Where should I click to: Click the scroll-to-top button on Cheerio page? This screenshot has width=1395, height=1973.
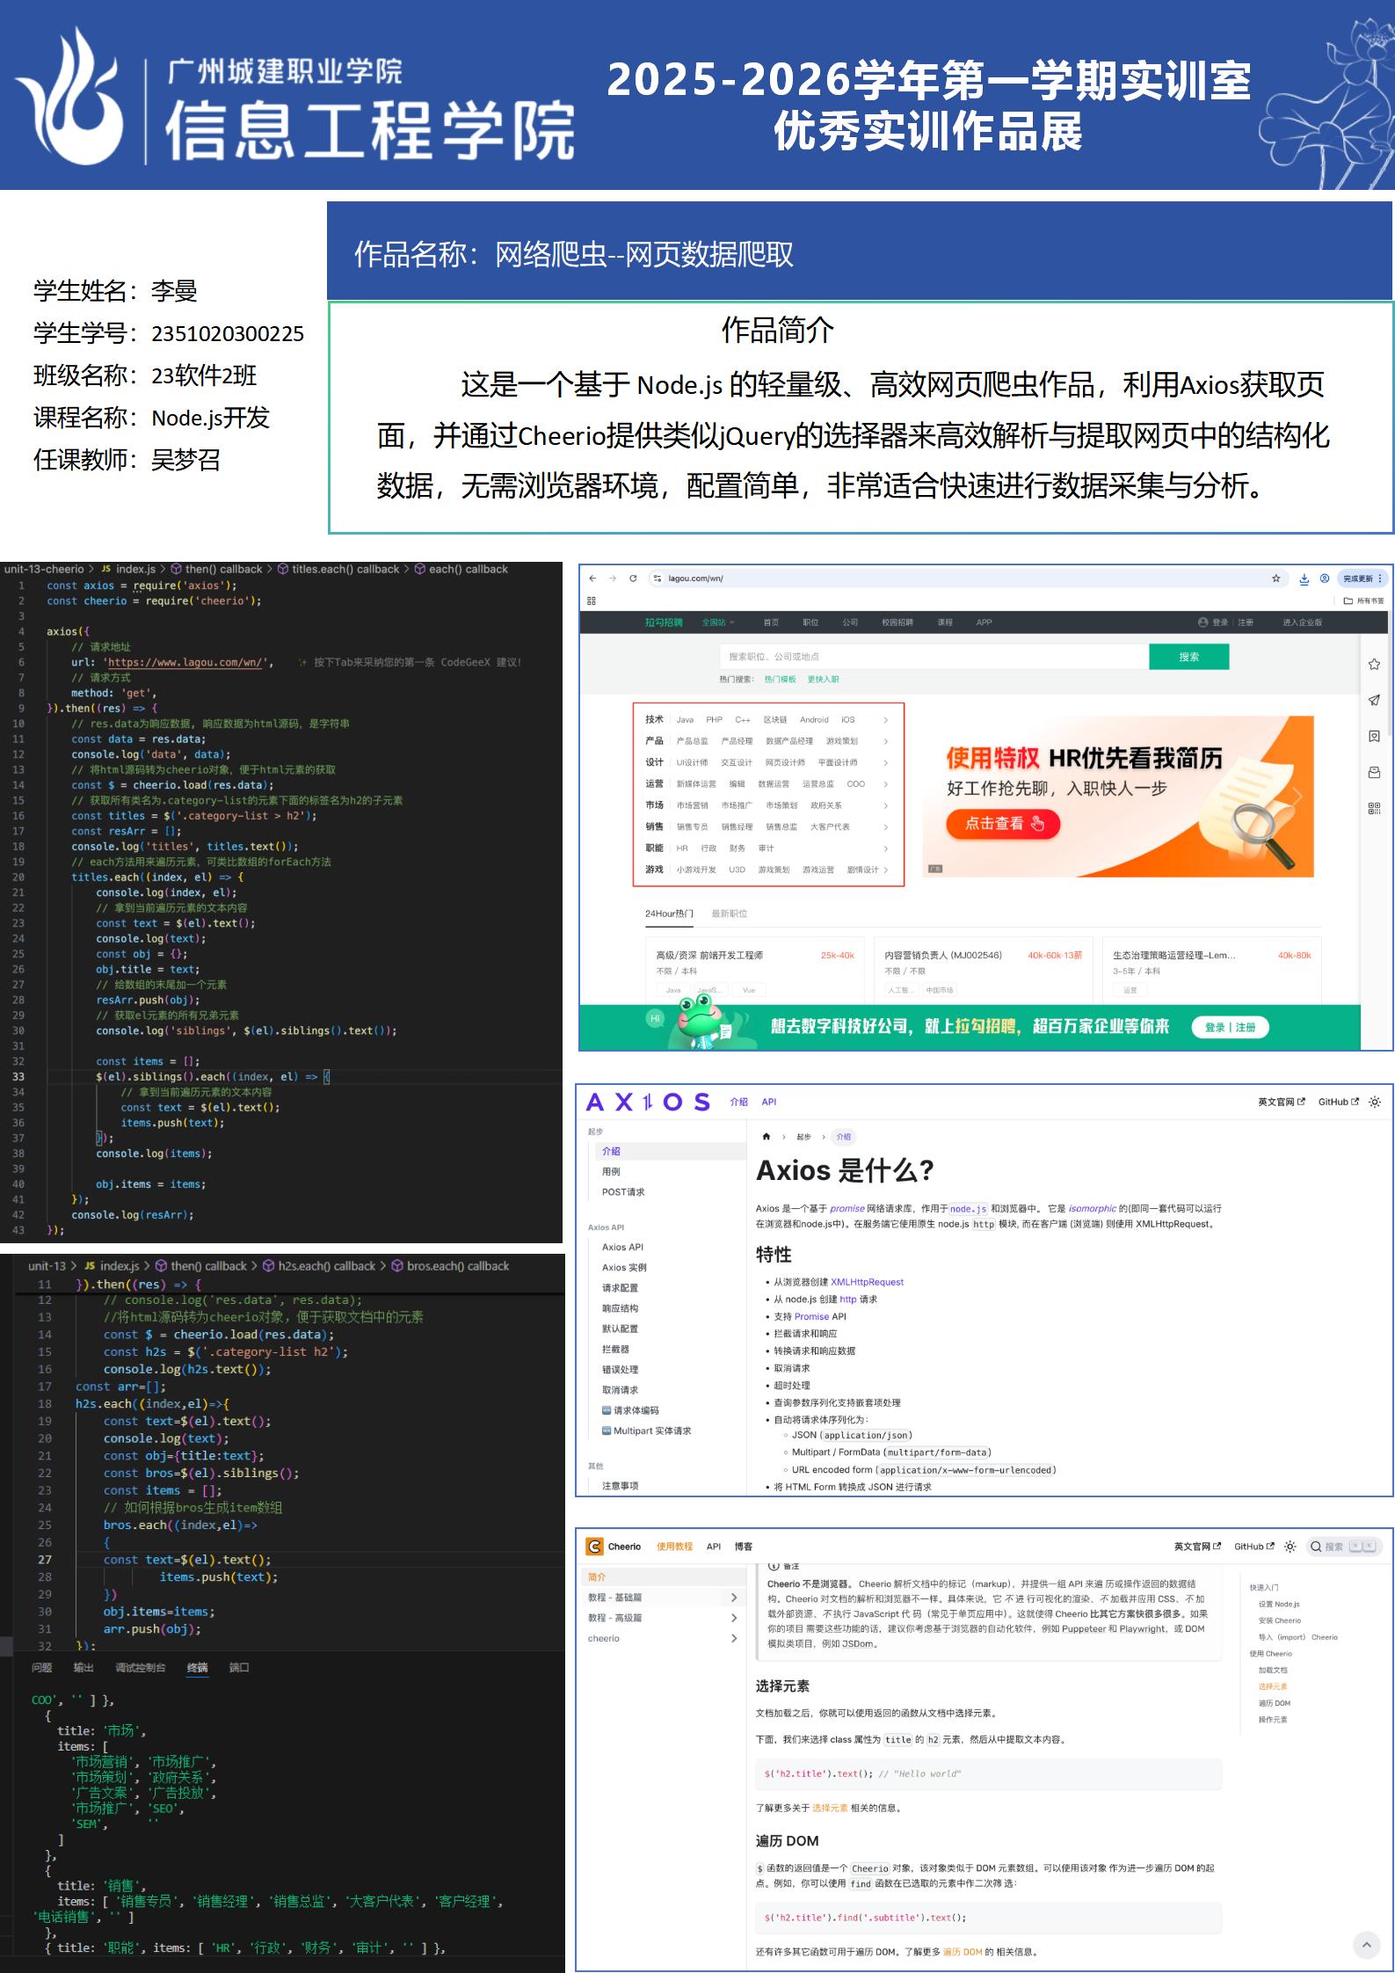point(1366,1945)
